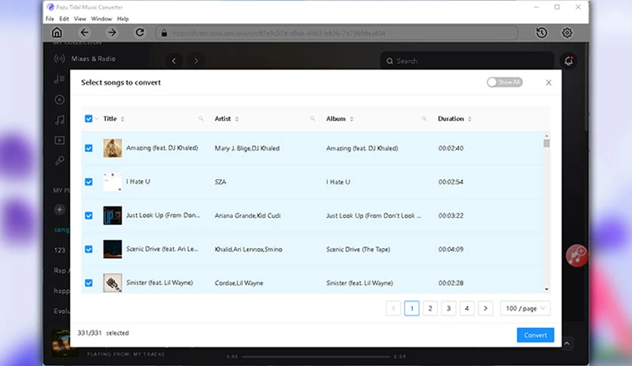
Task: Sort by Duration using sort arrows
Action: click(469, 119)
